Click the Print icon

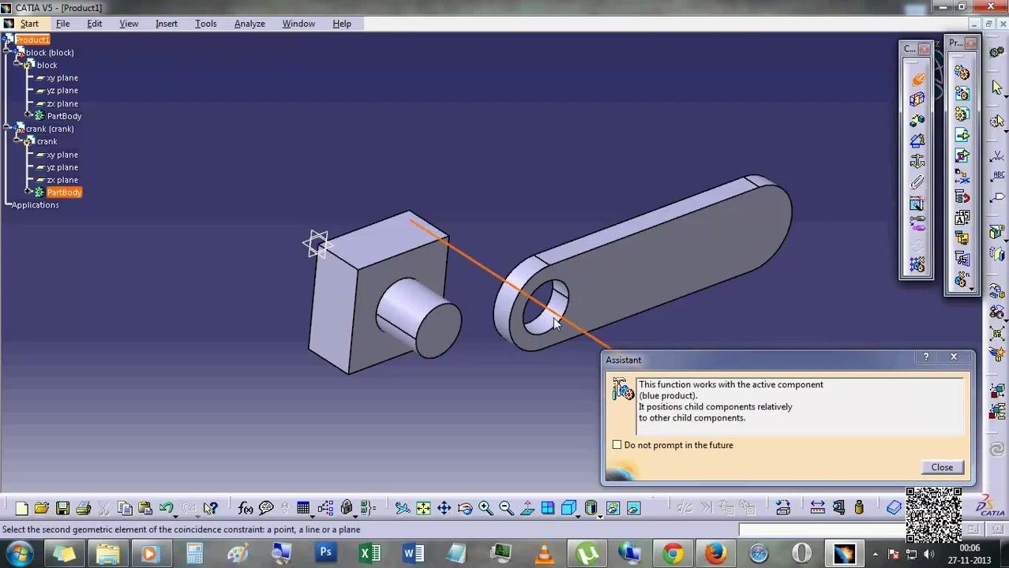click(x=83, y=508)
